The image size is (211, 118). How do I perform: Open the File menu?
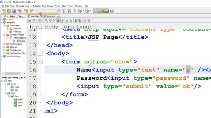(2, 6)
